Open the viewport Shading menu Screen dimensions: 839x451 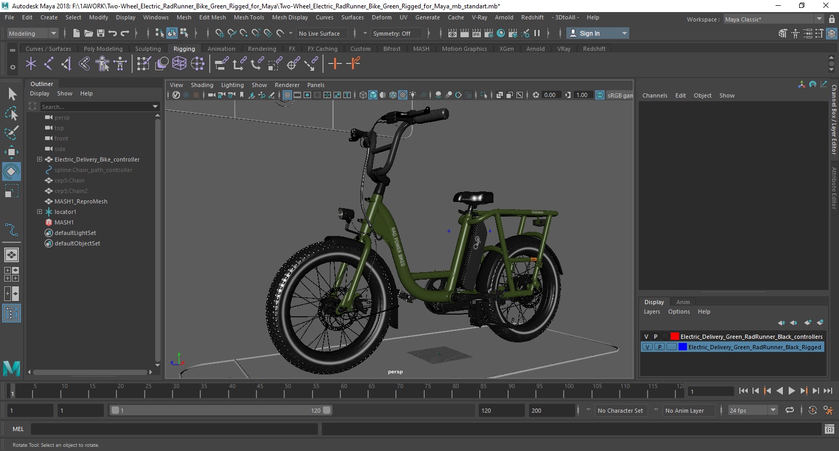point(202,85)
